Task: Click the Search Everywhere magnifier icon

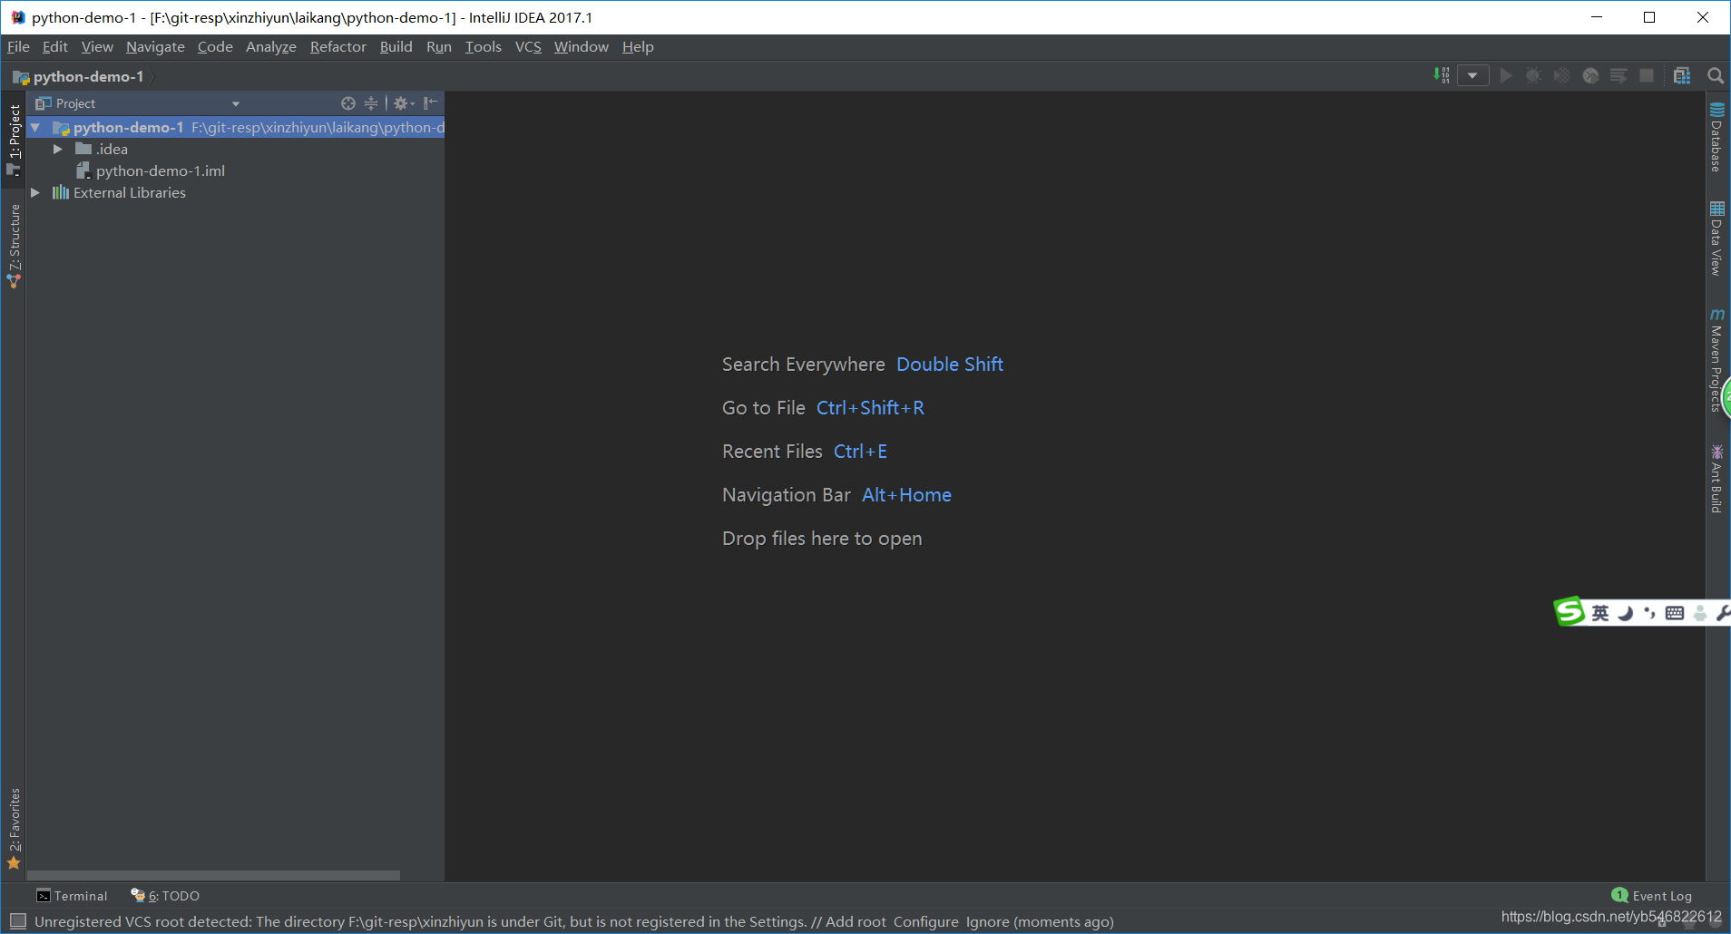Action: click(x=1716, y=75)
